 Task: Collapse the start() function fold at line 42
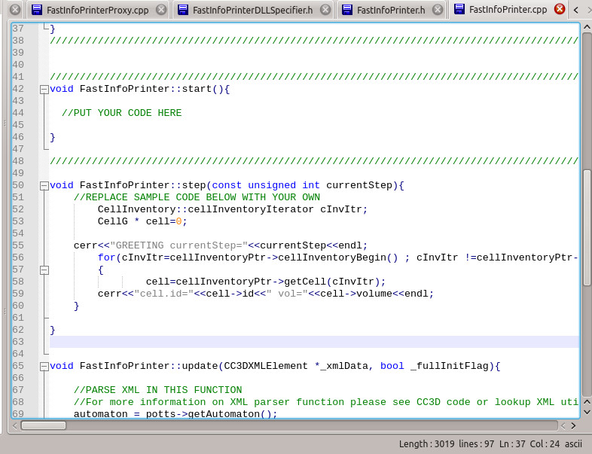pyautogui.click(x=44, y=89)
